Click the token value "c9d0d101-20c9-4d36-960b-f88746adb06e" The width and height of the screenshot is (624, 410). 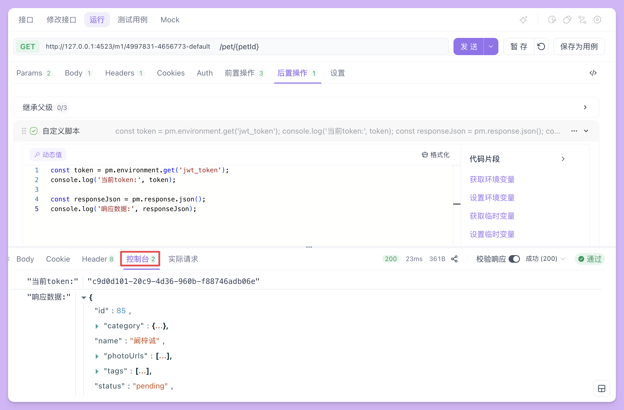[173, 281]
